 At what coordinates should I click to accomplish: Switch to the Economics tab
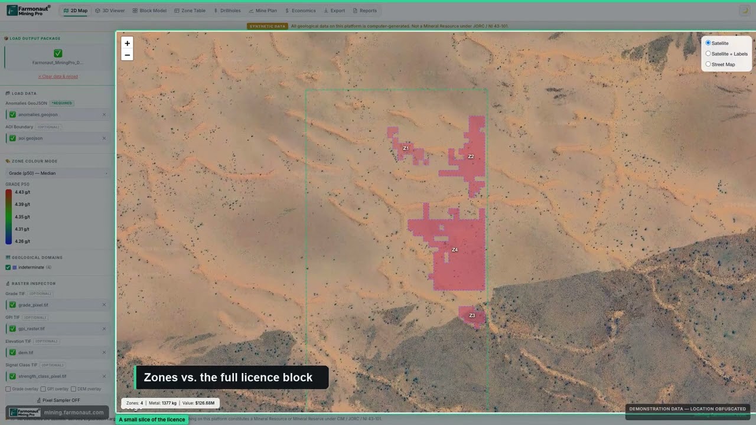pos(300,11)
